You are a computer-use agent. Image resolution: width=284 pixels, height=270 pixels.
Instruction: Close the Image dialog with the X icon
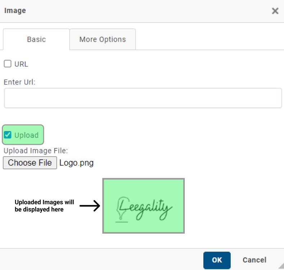point(275,11)
